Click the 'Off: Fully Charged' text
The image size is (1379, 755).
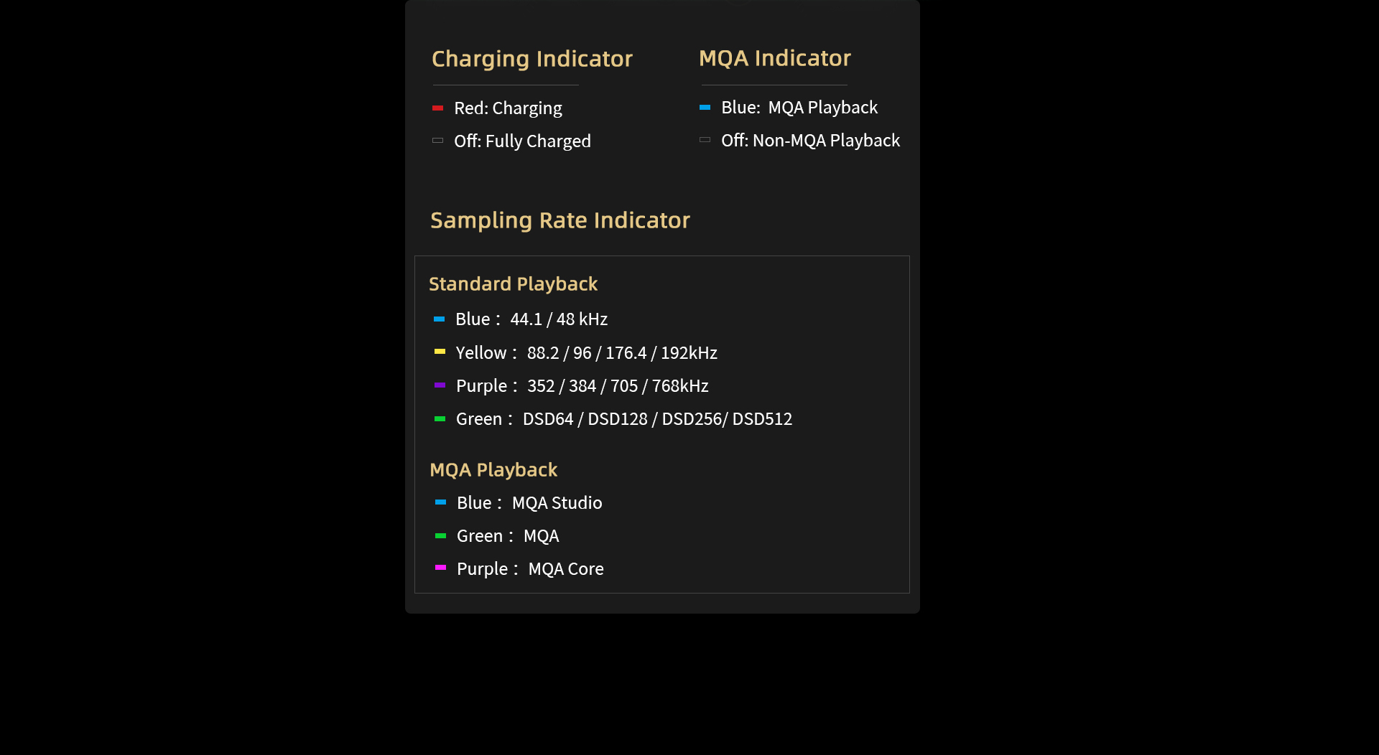pos(522,141)
